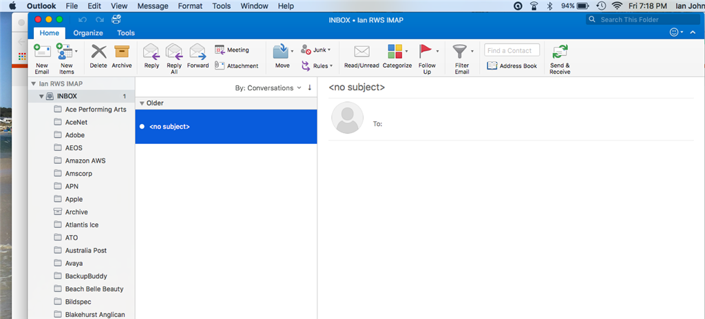This screenshot has height=319, width=705.
Task: Open the Address Book
Action: click(512, 65)
